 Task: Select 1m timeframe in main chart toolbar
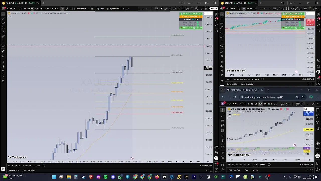pos(25,9)
